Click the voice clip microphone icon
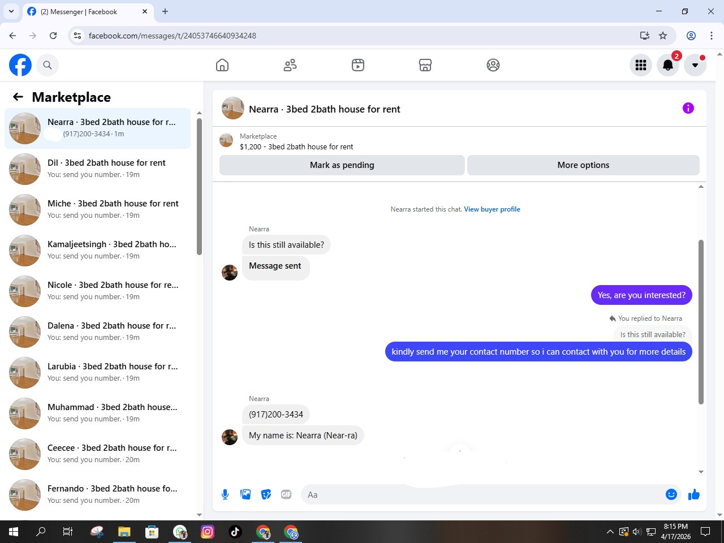724x543 pixels. (225, 494)
